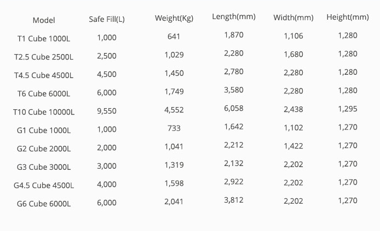Viewport: 380px width, 231px height.
Task: Click the Safe Fill(L) column header
Action: pyautogui.click(x=107, y=19)
